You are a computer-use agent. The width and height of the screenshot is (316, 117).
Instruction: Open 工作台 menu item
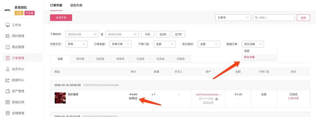point(22,25)
